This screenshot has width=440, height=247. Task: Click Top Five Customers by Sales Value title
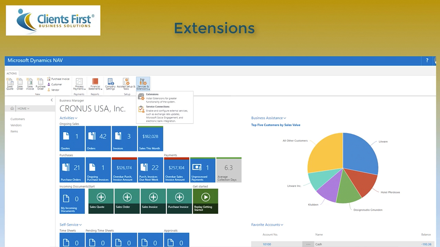click(276, 125)
